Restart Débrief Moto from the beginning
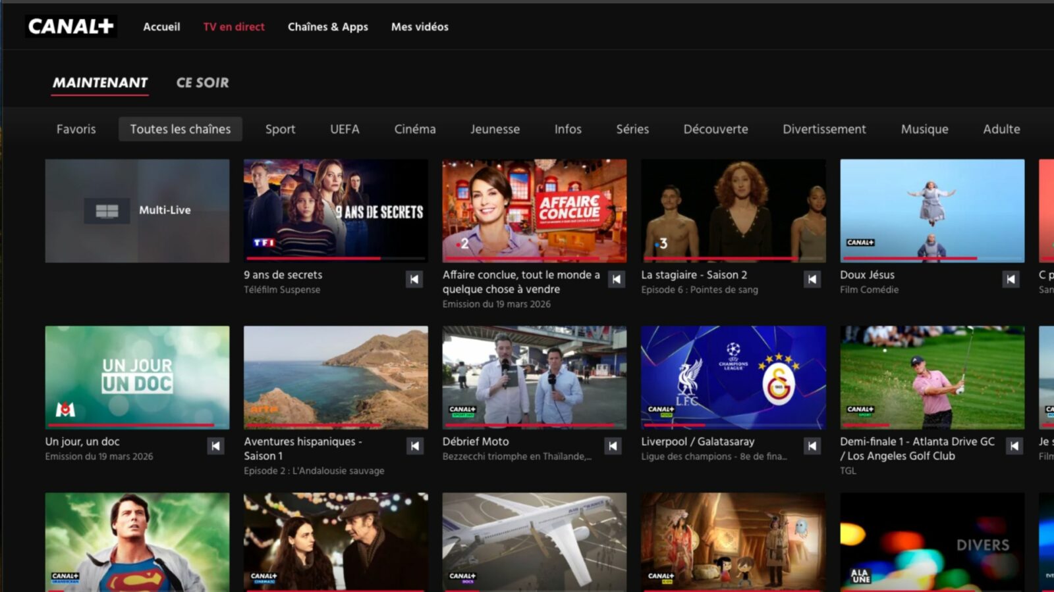This screenshot has width=1054, height=592. [x=613, y=446]
